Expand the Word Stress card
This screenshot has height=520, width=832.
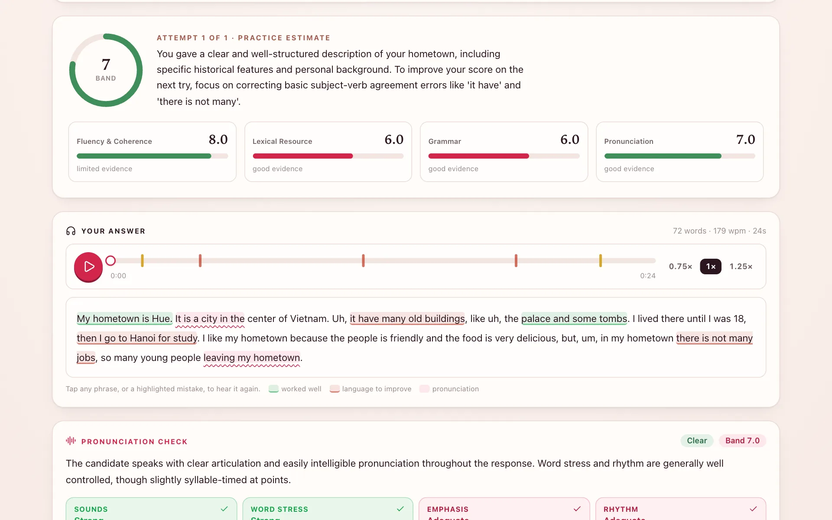click(328, 509)
